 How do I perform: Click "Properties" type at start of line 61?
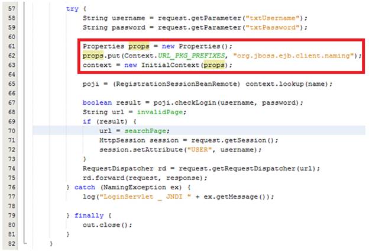click(103, 46)
